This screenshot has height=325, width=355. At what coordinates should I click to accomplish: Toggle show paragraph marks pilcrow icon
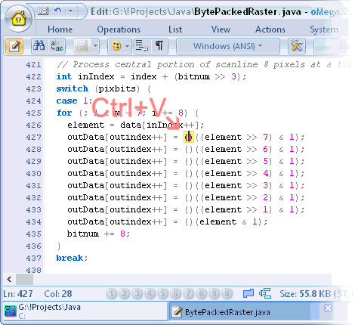(159, 46)
